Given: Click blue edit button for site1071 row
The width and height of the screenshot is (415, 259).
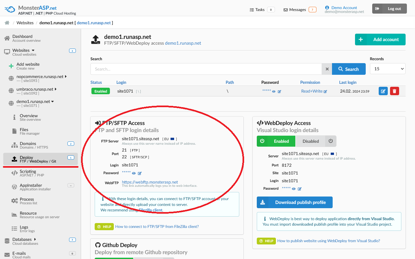Looking at the screenshot, I should coord(383,91).
